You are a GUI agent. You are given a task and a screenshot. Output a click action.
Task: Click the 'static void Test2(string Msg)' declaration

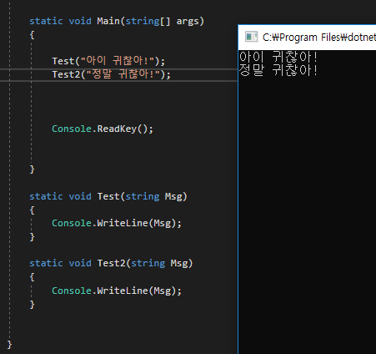(x=111, y=263)
